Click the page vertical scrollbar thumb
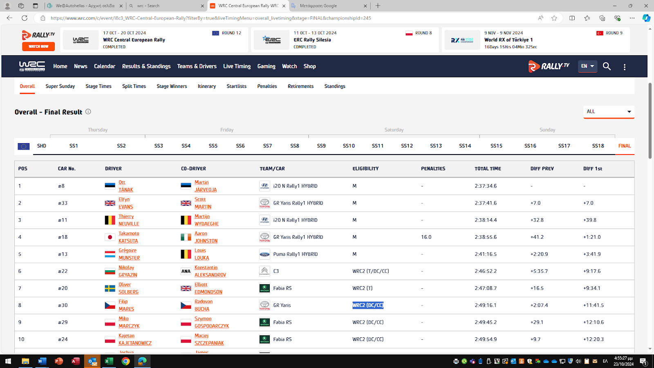 [x=650, y=121]
